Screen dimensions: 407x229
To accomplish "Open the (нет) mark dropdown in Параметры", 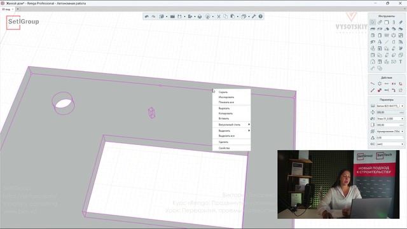I will point(402,144).
